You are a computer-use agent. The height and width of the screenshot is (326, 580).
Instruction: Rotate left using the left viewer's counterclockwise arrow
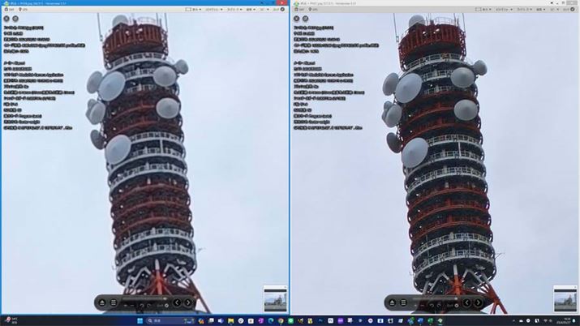click(x=142, y=306)
